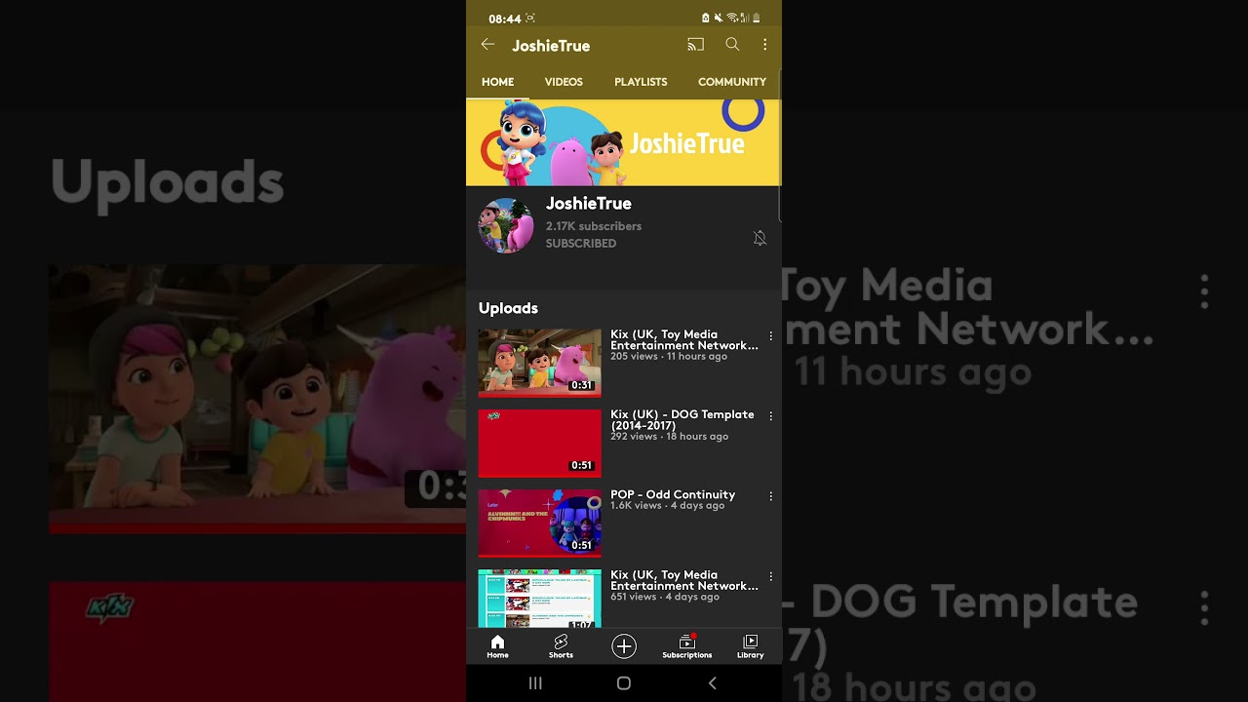
Task: Open the JoshieTrue channel avatar
Action: 506,225
